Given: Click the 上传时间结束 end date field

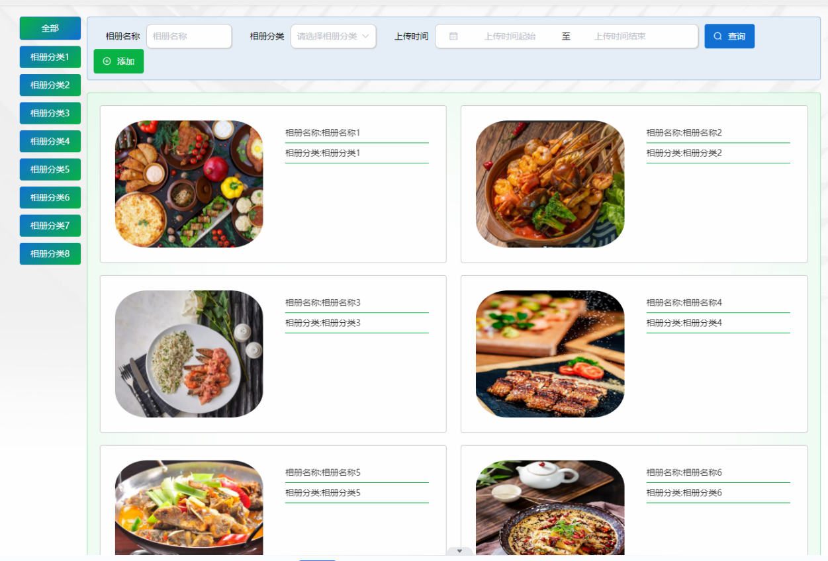Looking at the screenshot, I should 620,36.
